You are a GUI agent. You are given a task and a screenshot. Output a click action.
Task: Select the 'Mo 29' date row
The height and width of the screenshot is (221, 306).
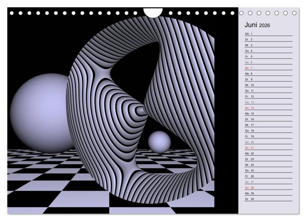269,193
